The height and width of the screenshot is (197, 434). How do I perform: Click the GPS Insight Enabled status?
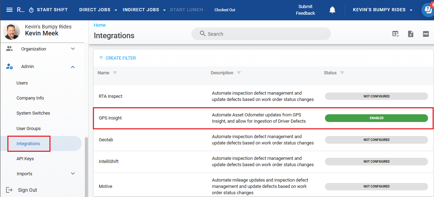[376, 118]
